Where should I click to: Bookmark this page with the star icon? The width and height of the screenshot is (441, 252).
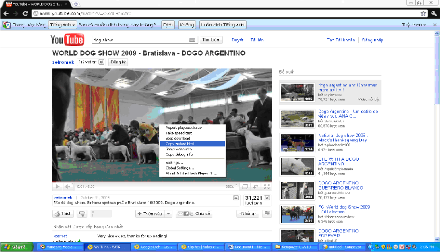click(423, 13)
